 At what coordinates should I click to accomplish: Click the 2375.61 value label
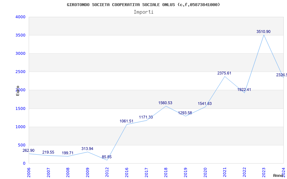[x=224, y=73]
